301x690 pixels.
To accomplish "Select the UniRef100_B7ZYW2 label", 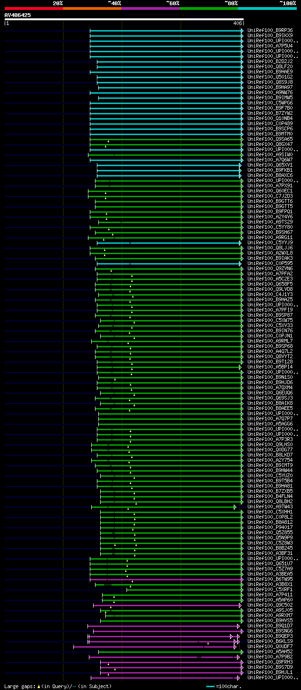I will 270,113.
